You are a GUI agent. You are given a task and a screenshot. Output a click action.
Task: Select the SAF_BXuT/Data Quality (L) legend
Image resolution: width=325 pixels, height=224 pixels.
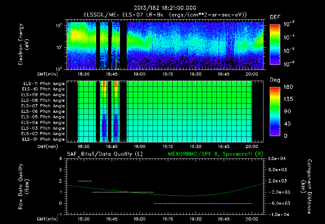point(105,154)
